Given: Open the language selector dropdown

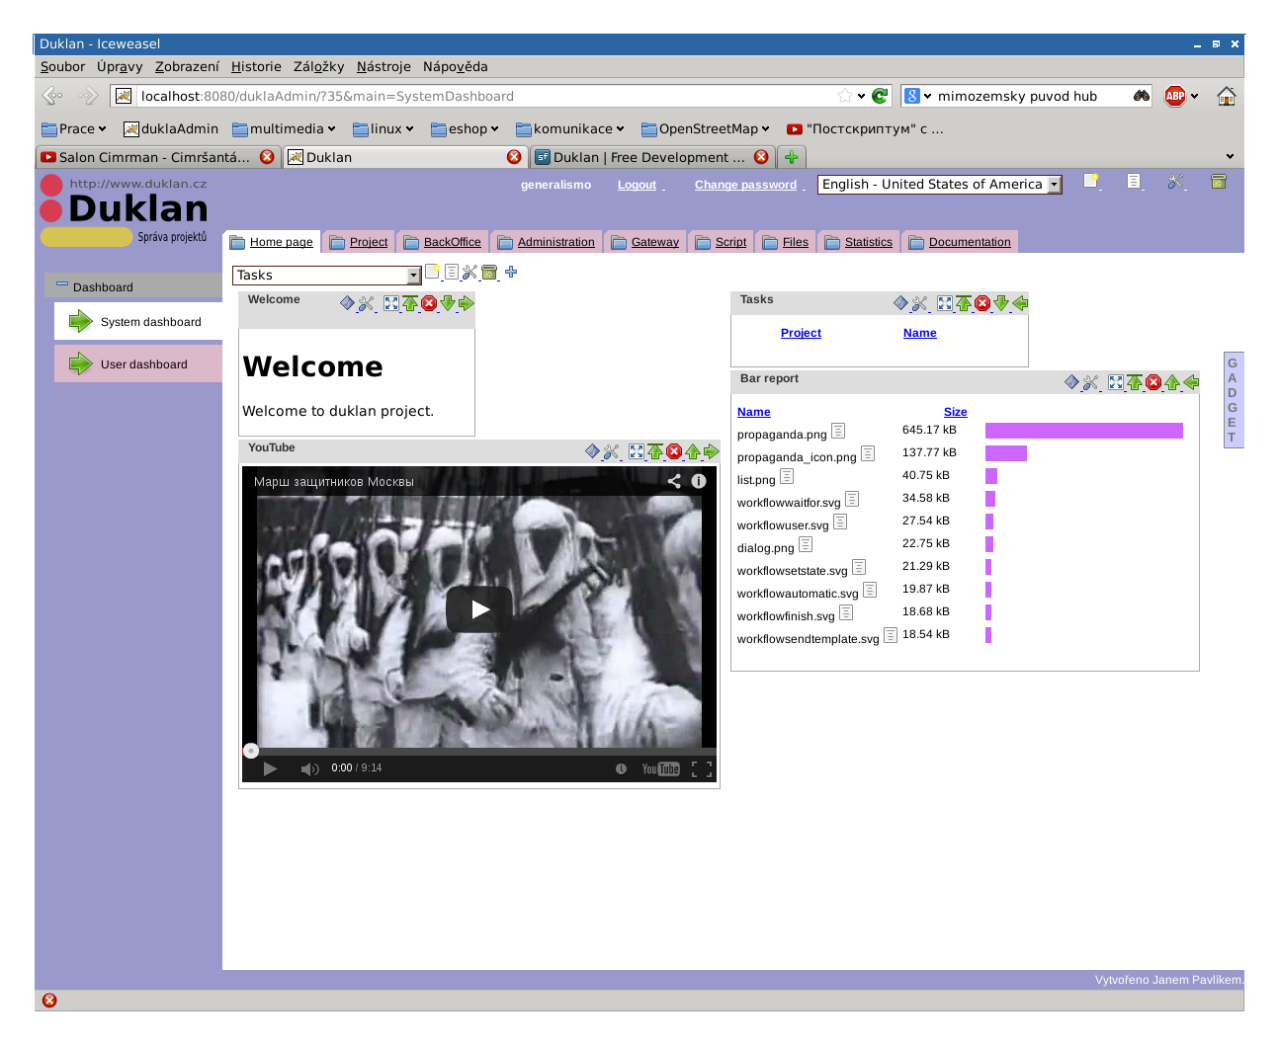Looking at the screenshot, I should point(1053,184).
